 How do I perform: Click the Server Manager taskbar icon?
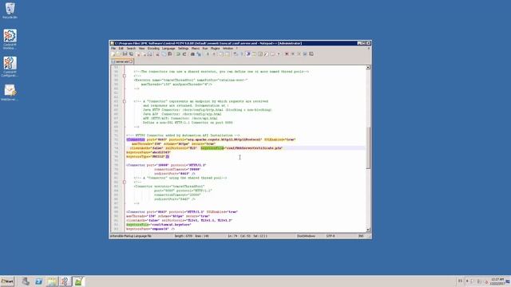pos(26,281)
